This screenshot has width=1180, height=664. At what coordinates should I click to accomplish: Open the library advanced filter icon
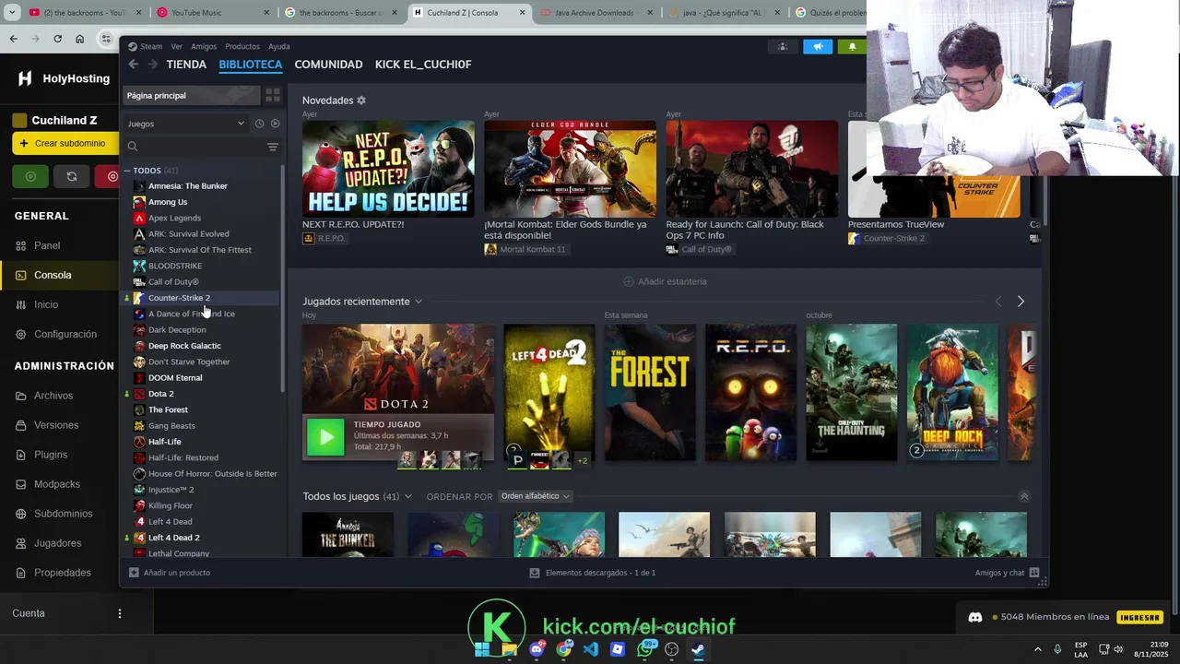pyautogui.click(x=272, y=147)
